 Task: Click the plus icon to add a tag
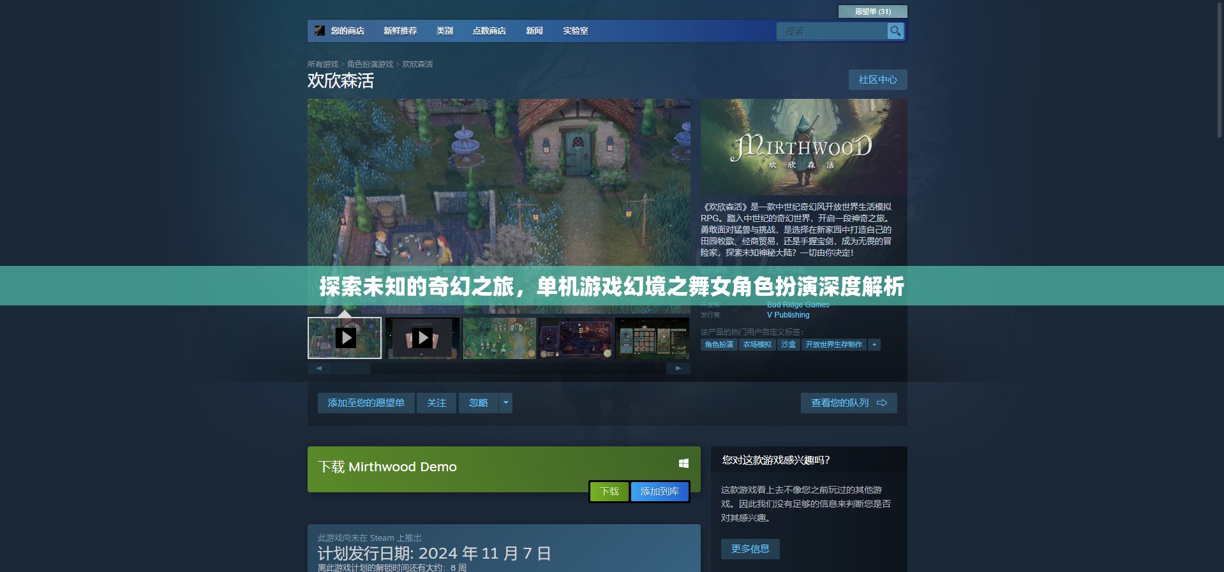pyautogui.click(x=874, y=344)
